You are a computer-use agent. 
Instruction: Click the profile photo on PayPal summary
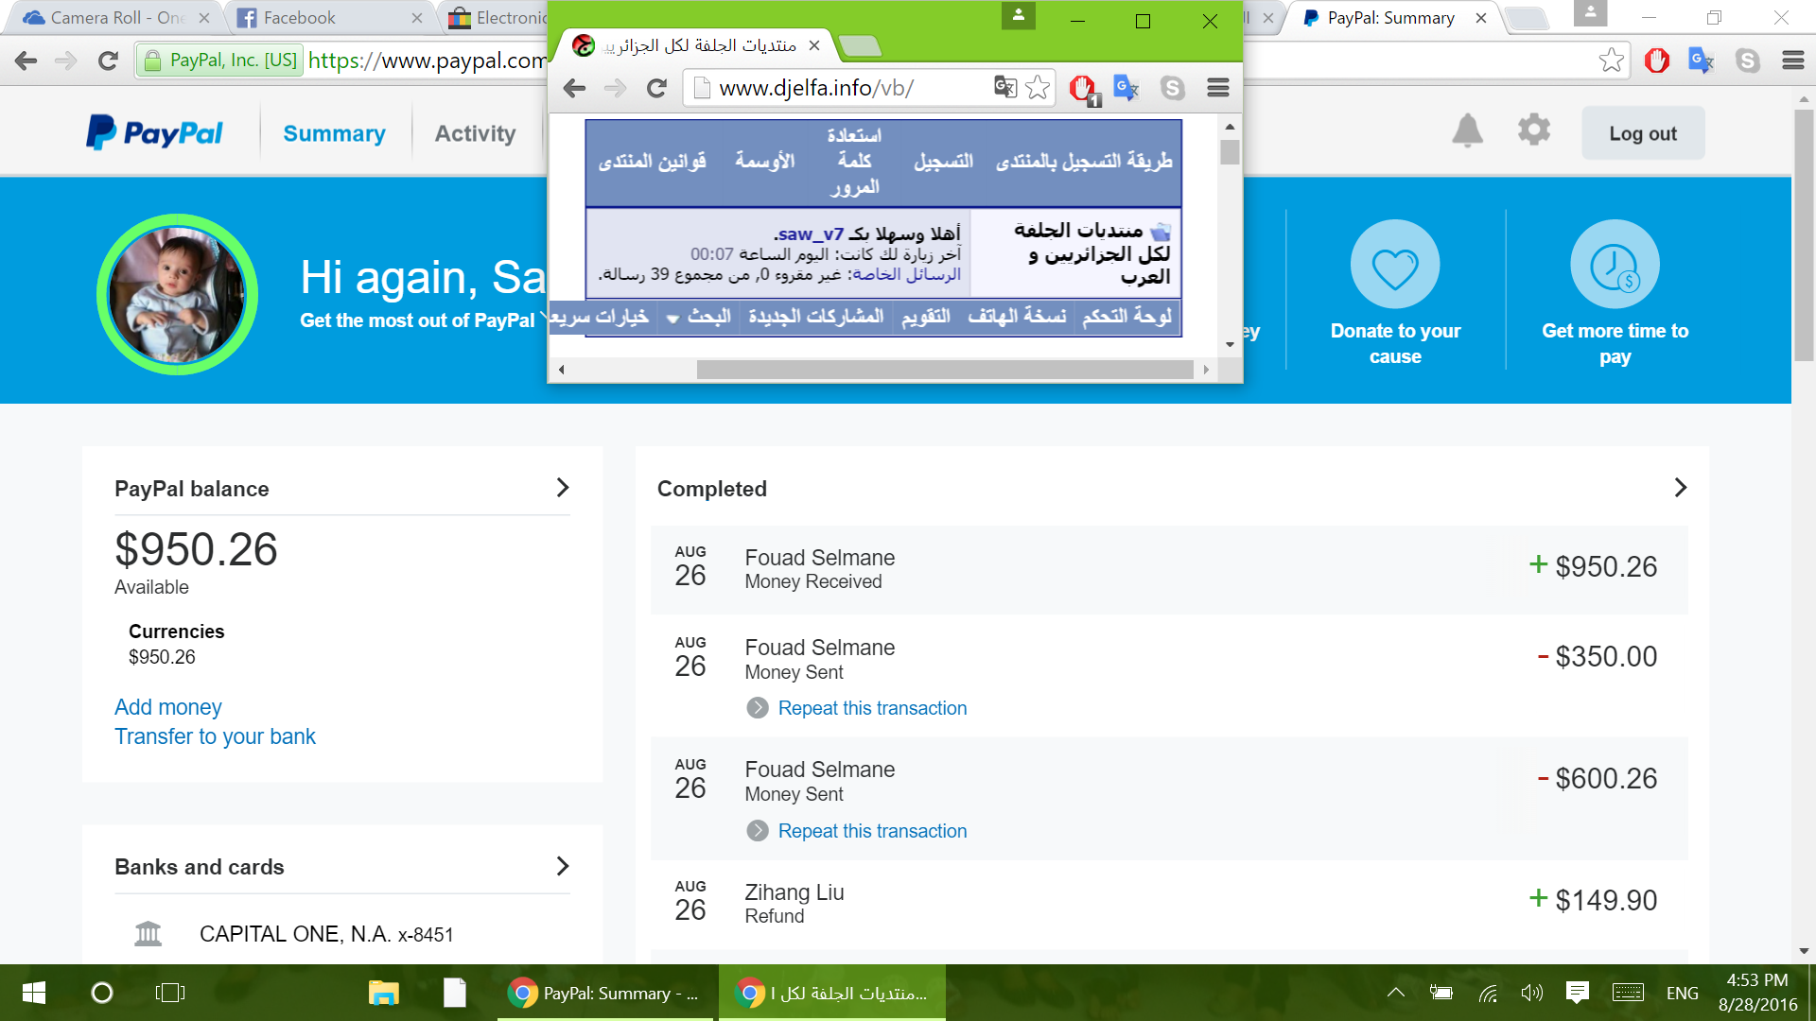pos(177,295)
